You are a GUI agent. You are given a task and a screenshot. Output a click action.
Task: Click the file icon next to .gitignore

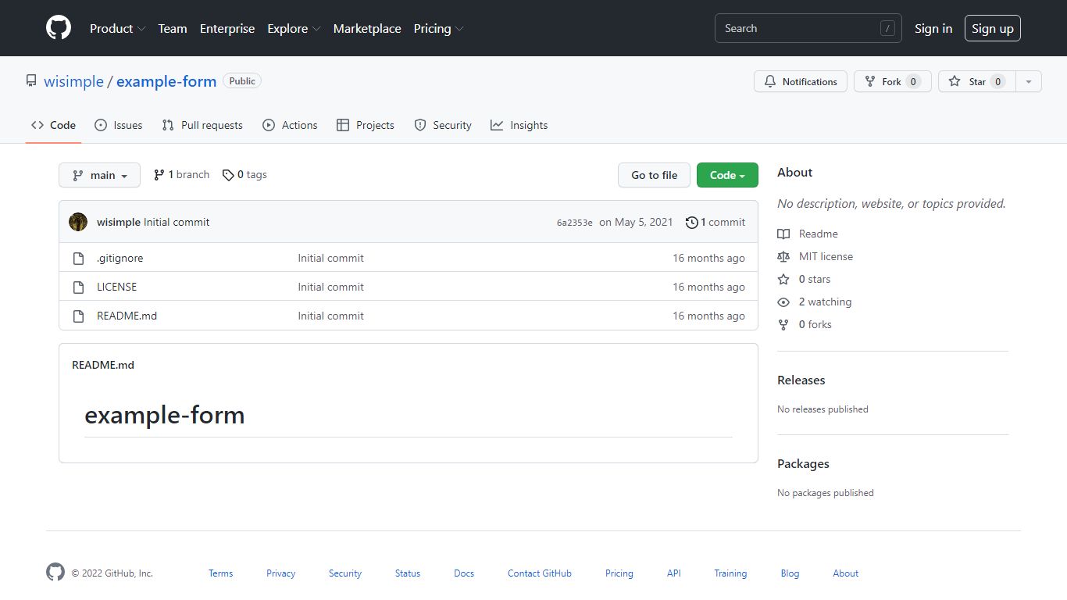click(78, 258)
